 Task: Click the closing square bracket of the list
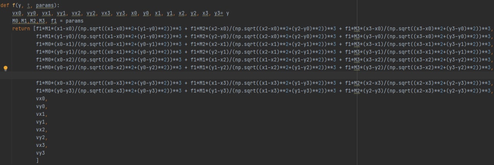click(37, 160)
